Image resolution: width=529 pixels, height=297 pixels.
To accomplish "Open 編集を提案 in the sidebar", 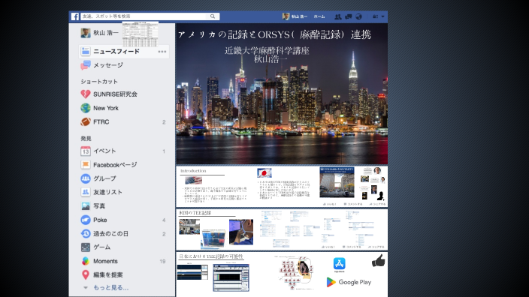I will (108, 274).
